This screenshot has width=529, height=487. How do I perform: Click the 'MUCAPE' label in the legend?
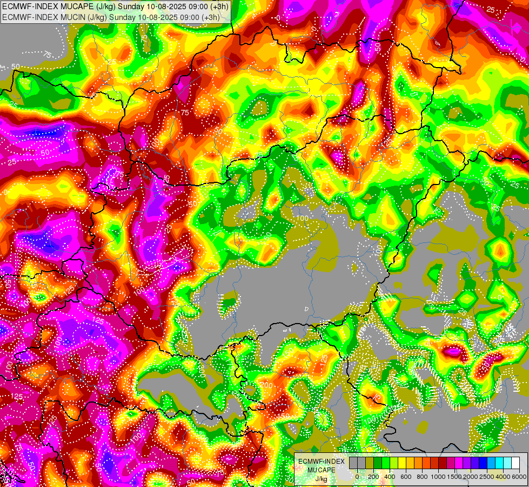322,470
